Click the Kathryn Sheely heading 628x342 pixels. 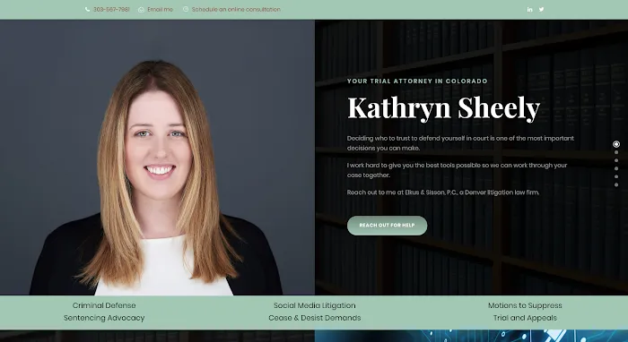(x=444, y=107)
